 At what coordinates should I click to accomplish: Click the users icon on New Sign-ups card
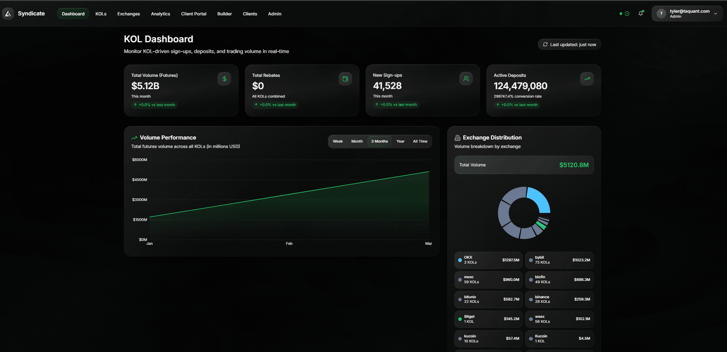click(x=466, y=78)
